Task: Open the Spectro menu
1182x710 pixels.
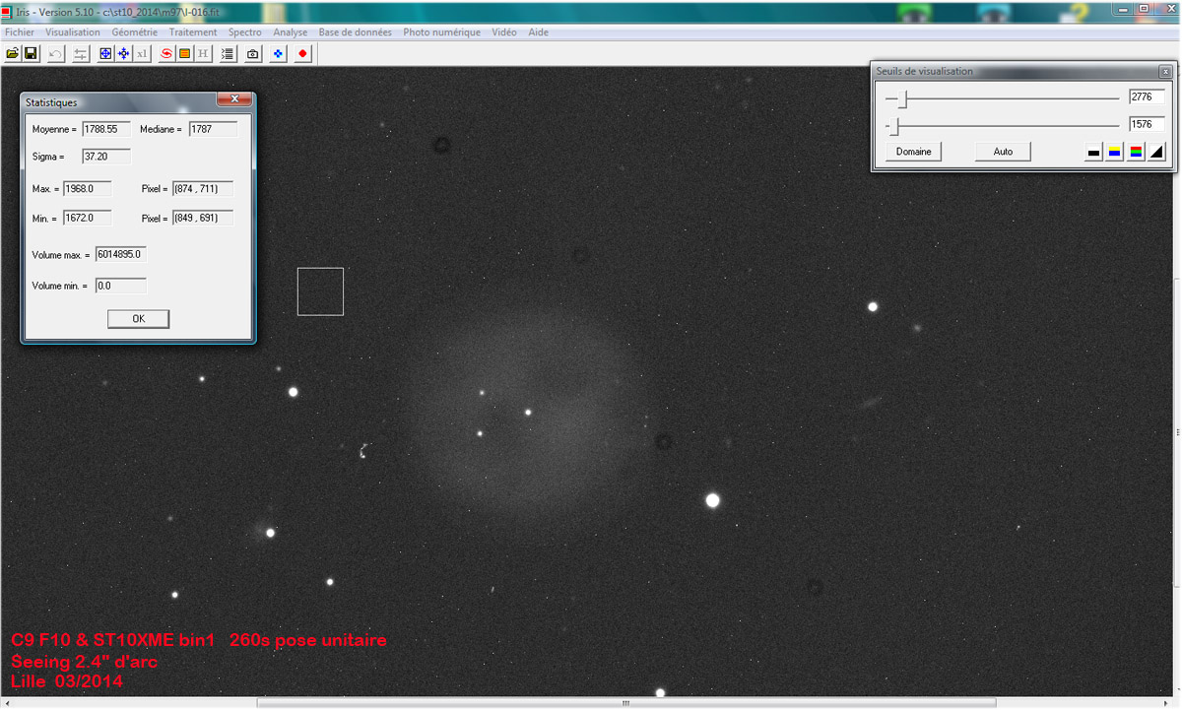Action: coord(245,32)
